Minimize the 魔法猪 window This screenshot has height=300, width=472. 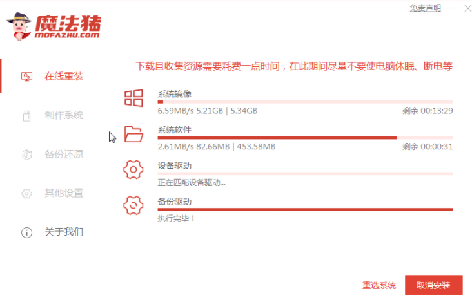tap(450, 8)
